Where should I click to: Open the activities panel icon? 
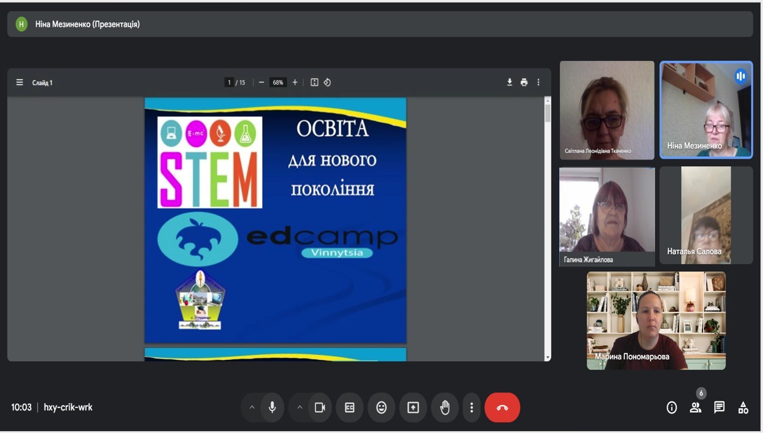(x=743, y=408)
